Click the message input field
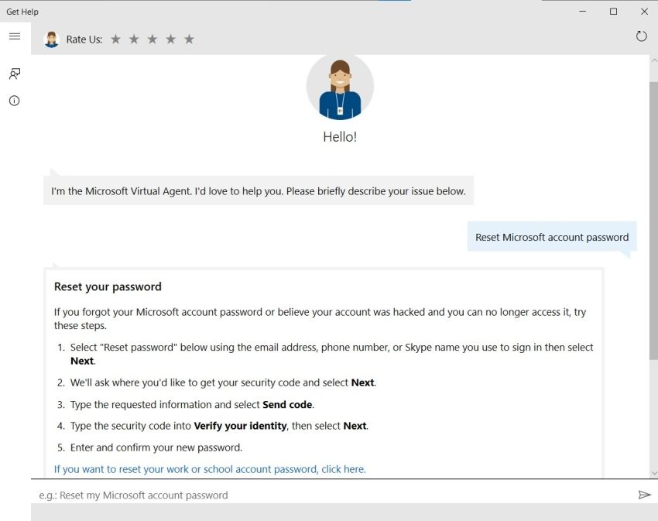This screenshot has height=521, width=658. coord(334,495)
